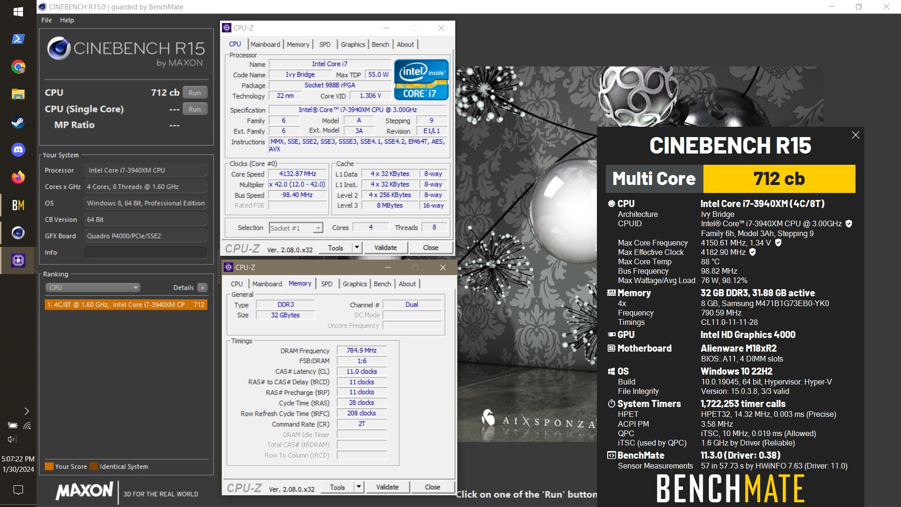
Task: Switch to the Cinebench taskbar icon
Action: (18, 233)
